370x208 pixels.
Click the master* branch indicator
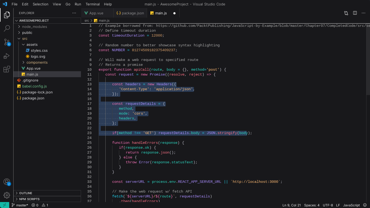[x=20, y=205]
